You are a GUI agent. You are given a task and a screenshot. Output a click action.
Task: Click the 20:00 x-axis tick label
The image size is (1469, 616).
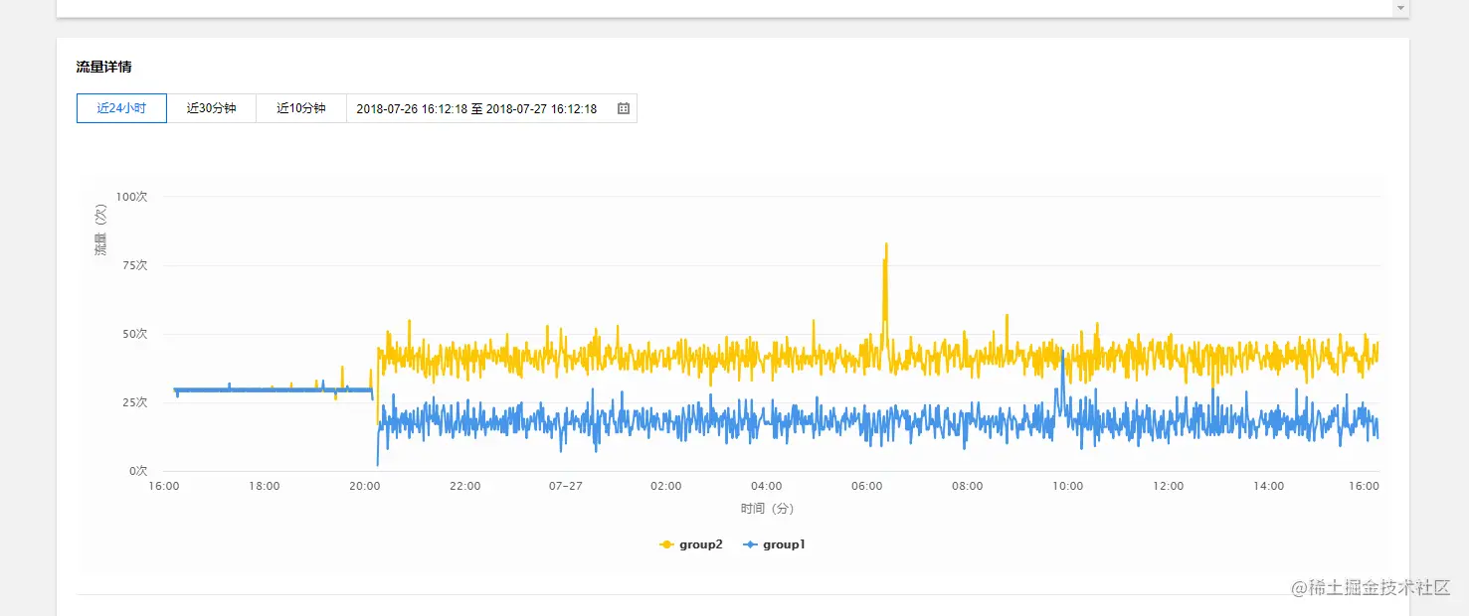364,486
